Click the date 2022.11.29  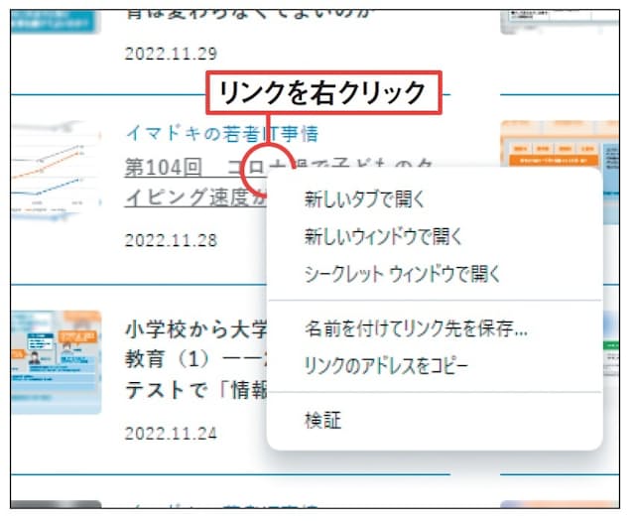[171, 54]
